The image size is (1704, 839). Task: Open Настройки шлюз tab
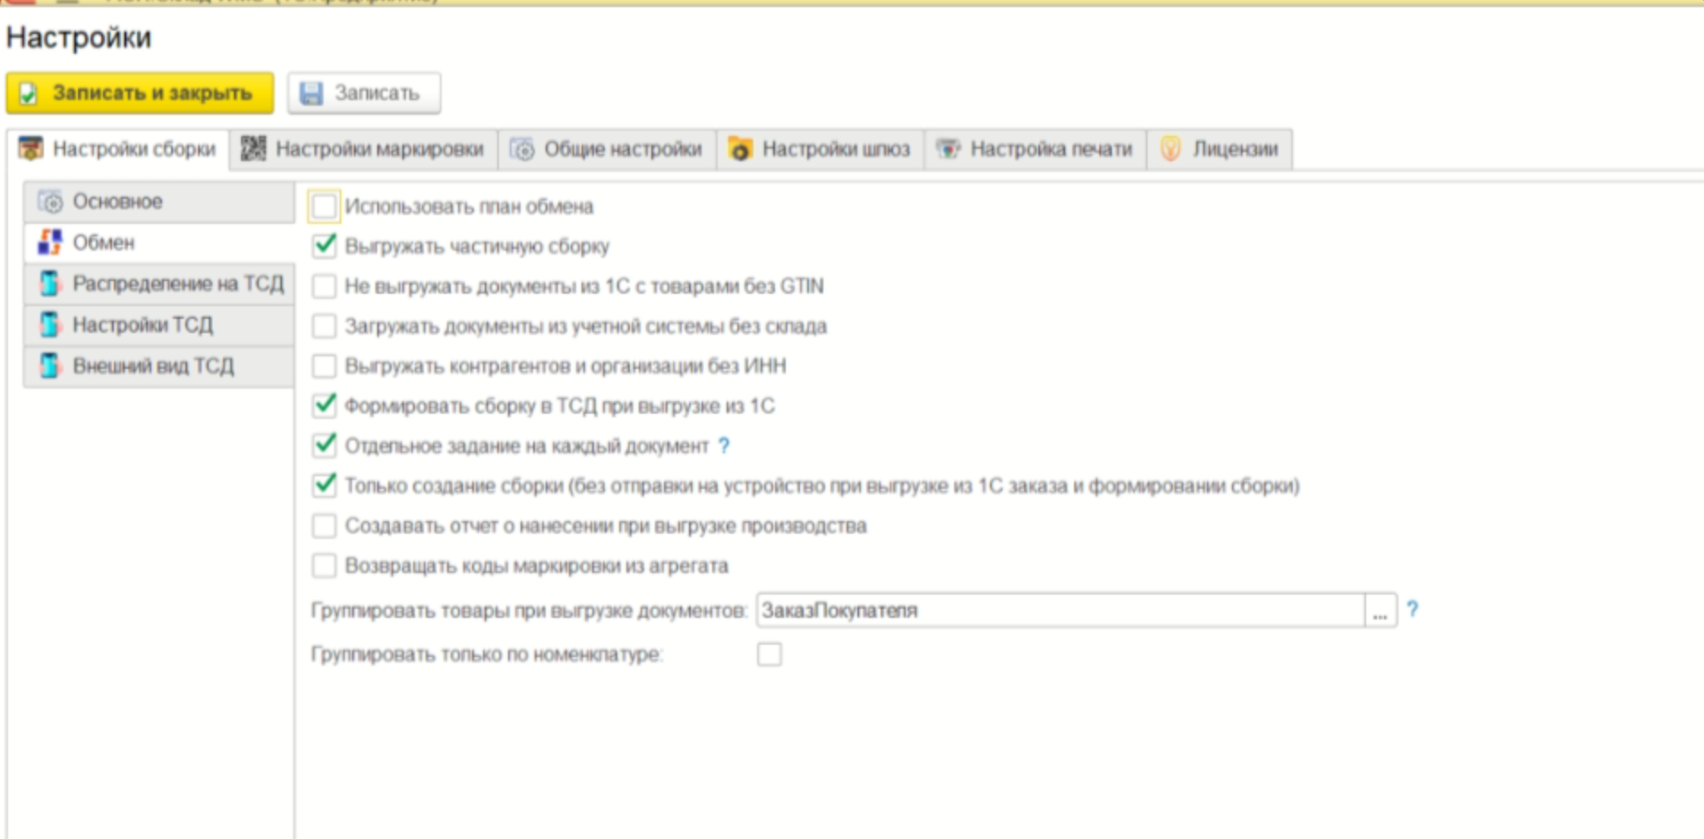point(821,150)
